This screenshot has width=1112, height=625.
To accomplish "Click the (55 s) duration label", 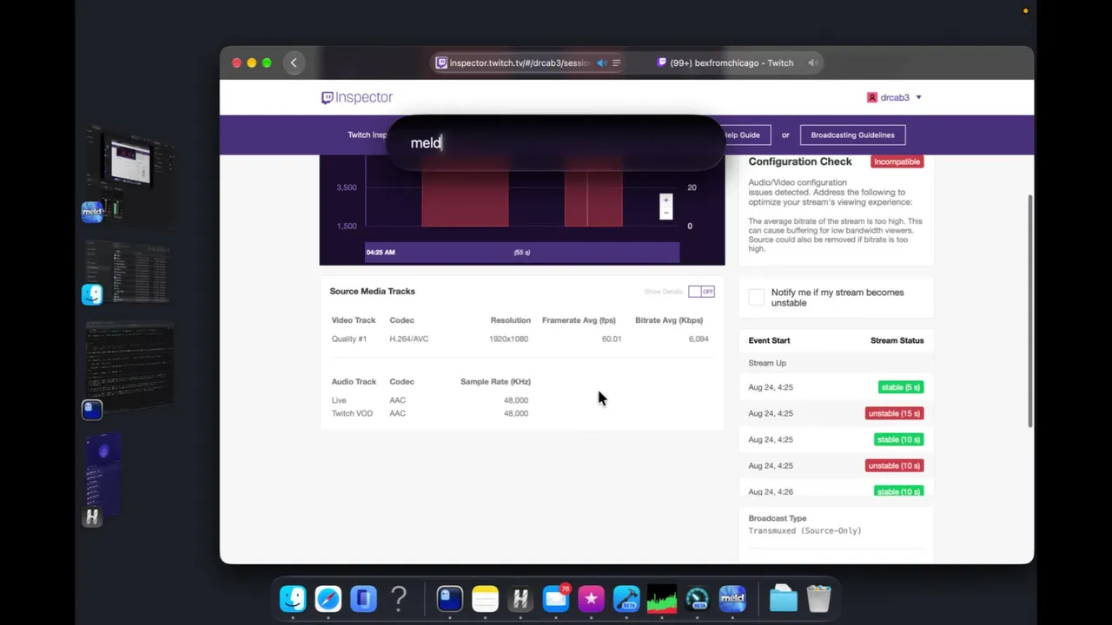I will [522, 253].
